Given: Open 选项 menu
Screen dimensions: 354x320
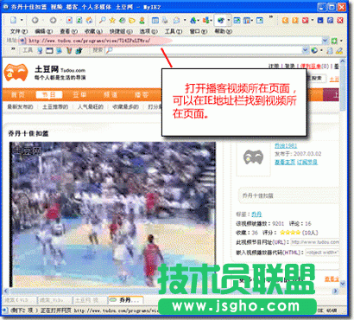Looking at the screenshot, I should pyautogui.click(x=149, y=31).
